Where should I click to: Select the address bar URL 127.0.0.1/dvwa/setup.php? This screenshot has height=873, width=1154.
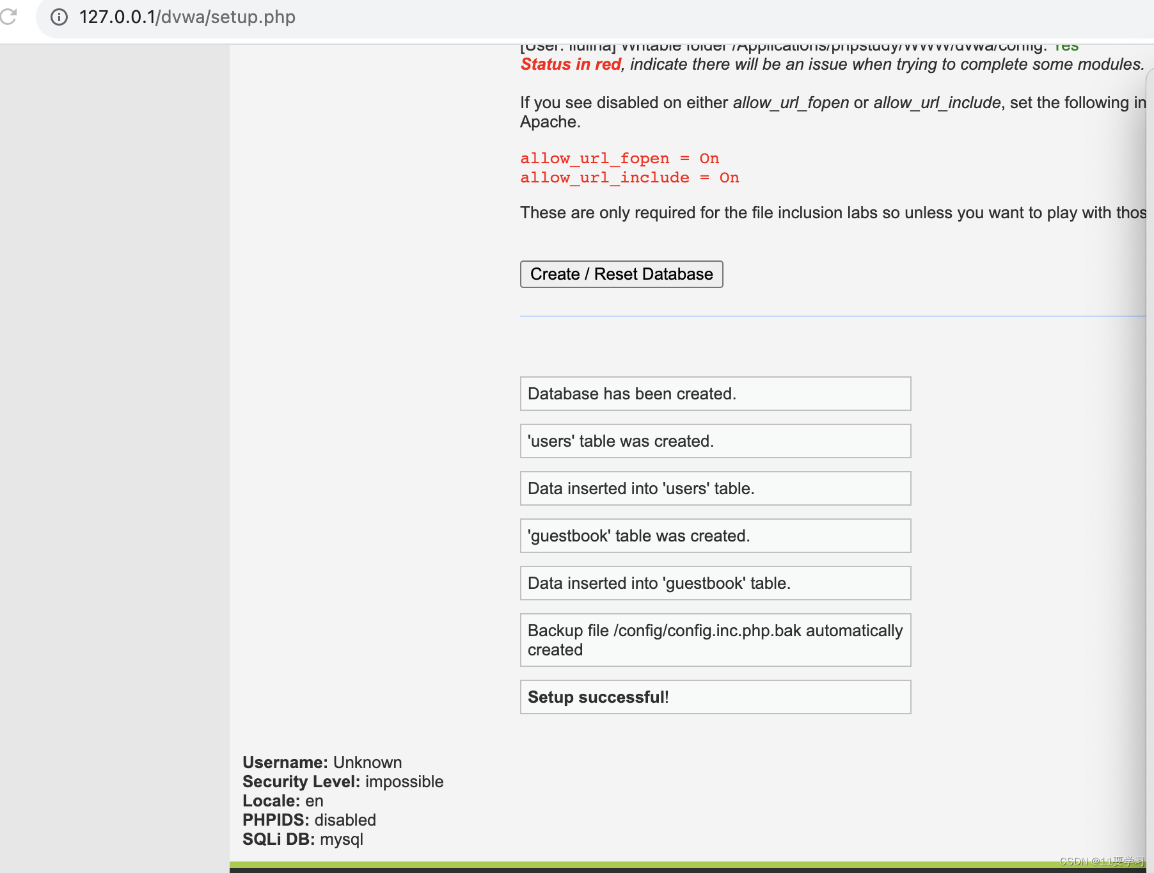click(187, 17)
